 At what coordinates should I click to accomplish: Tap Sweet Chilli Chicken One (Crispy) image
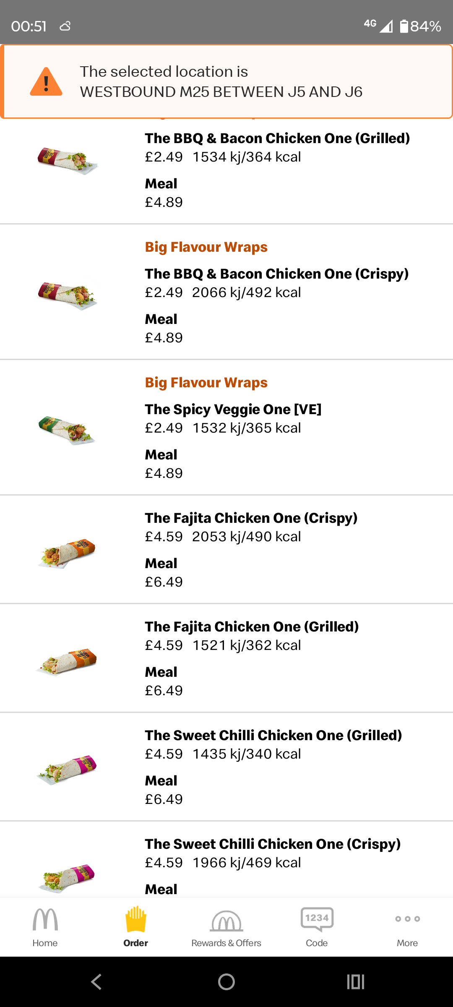point(67,877)
